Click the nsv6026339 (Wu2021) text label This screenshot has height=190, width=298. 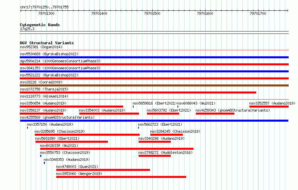tap(59, 145)
